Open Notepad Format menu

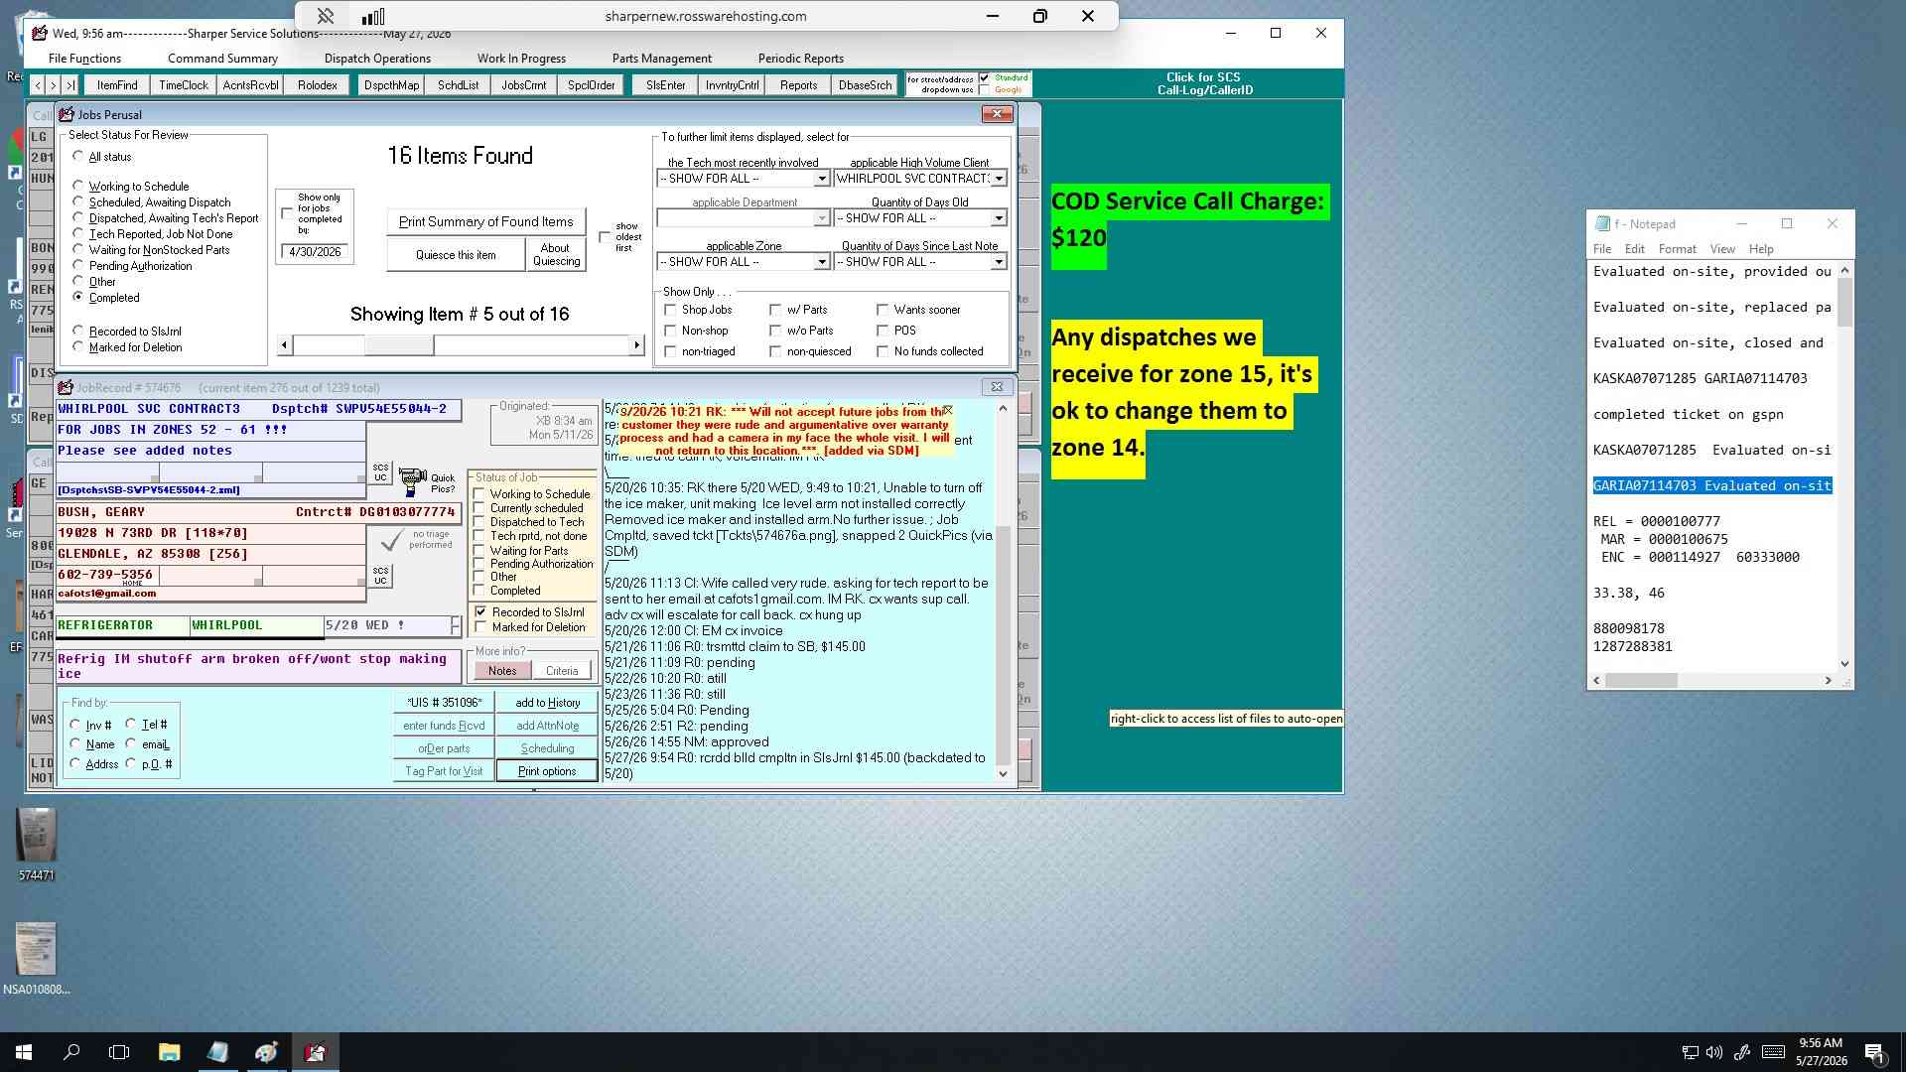[x=1677, y=249]
